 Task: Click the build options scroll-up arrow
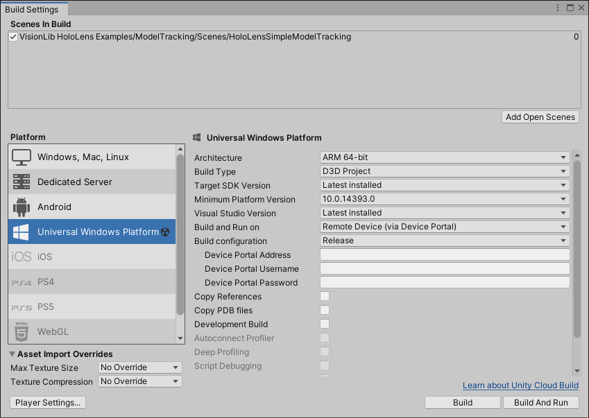coord(577,155)
